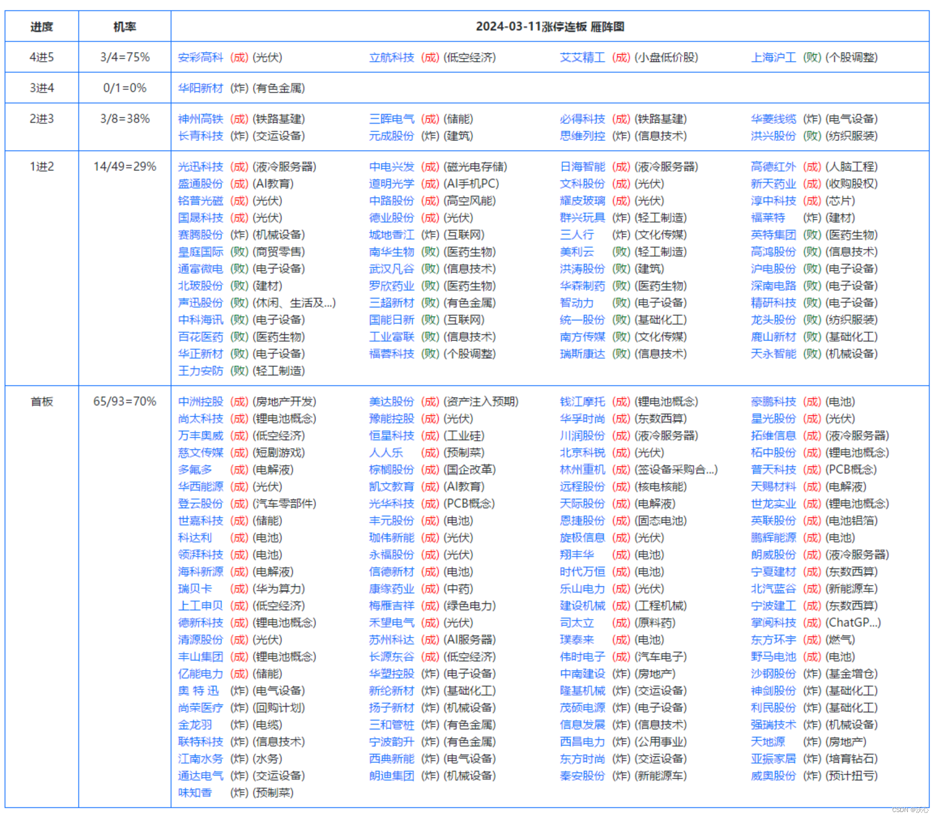Click the 鹏辉能源 stock link
Viewport: 937px width, 818px height.
click(773, 538)
